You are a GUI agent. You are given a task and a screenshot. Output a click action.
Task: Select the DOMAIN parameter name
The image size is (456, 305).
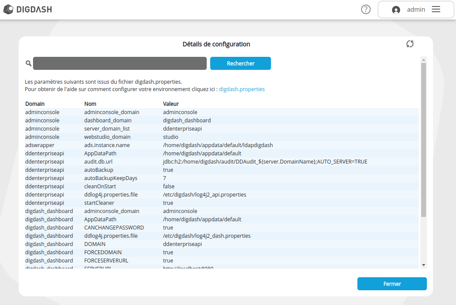95,244
